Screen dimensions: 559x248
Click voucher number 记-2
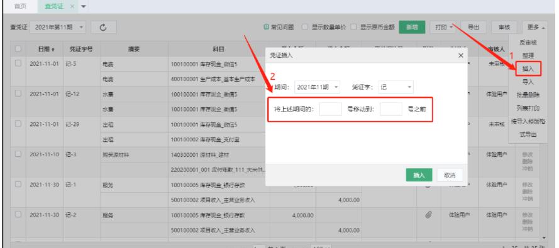tap(71, 215)
